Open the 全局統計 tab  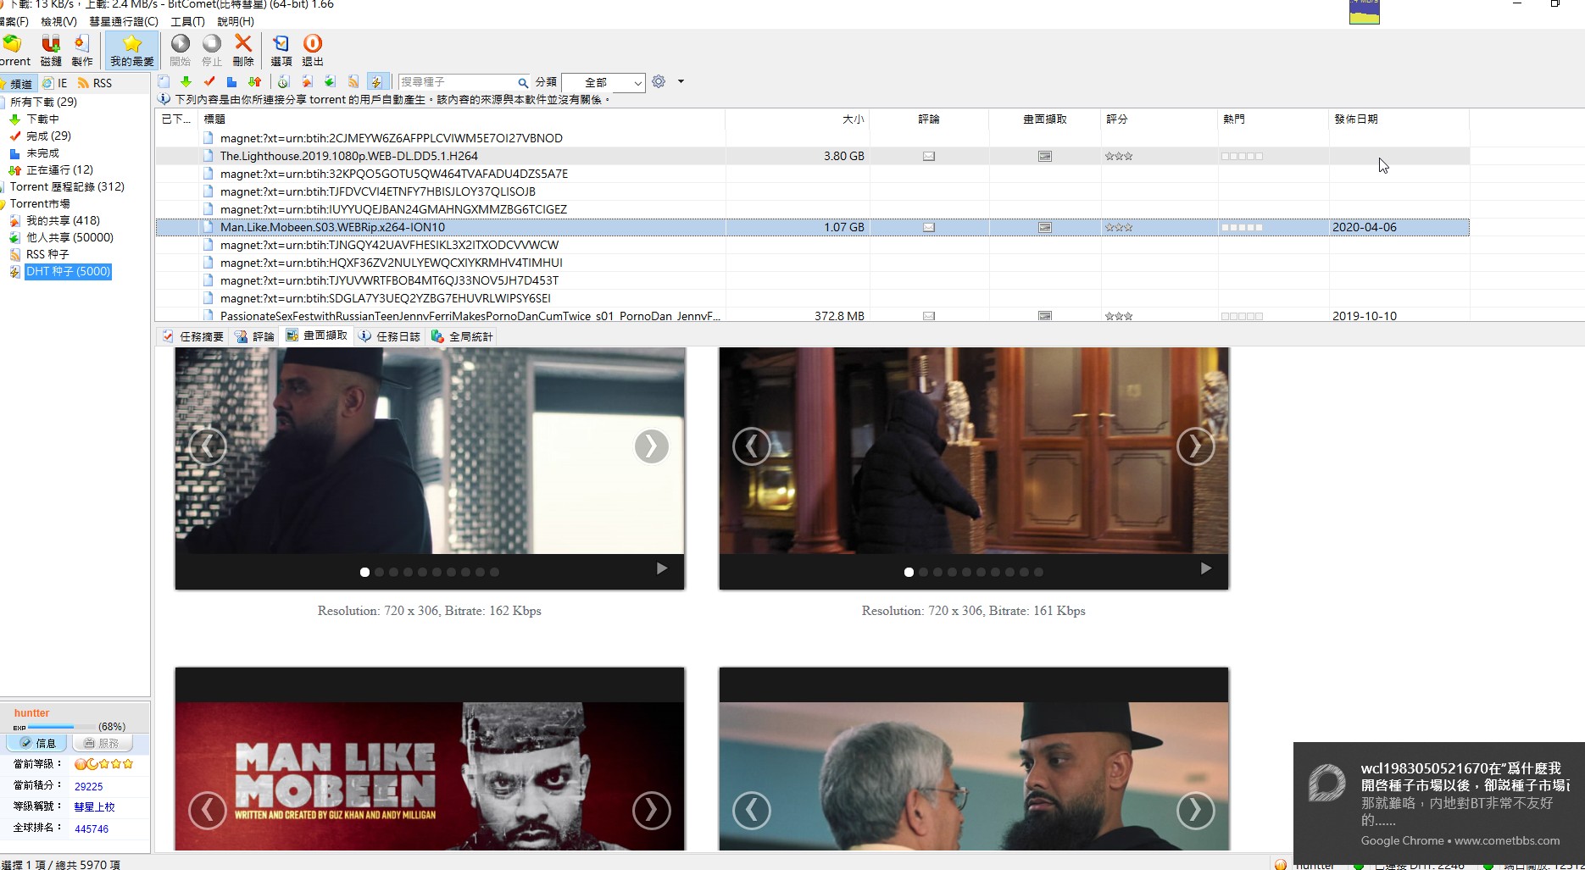point(463,336)
